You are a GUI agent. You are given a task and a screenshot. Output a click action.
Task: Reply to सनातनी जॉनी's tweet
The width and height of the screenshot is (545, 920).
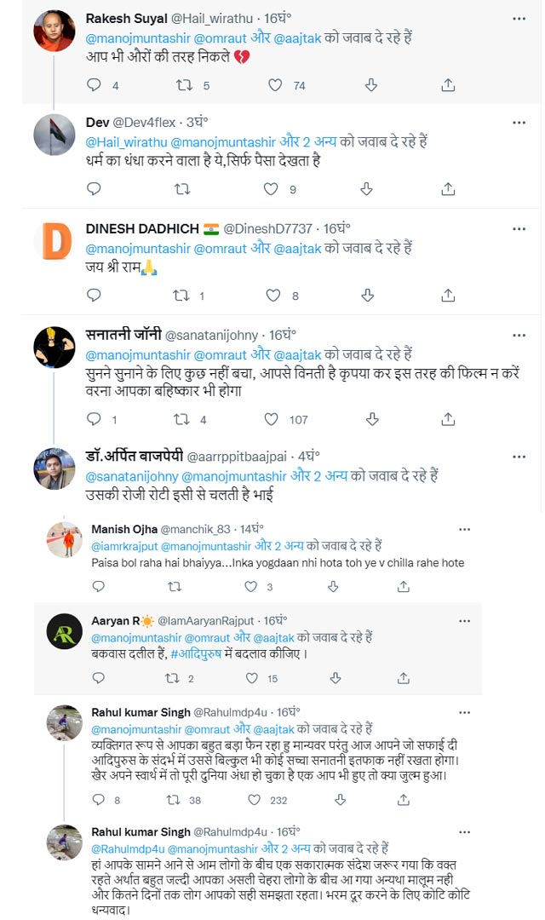tap(94, 419)
